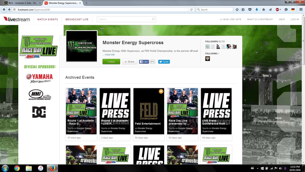
Task: Click the iTunes icon in the taskbar
Action: tap(40, 168)
